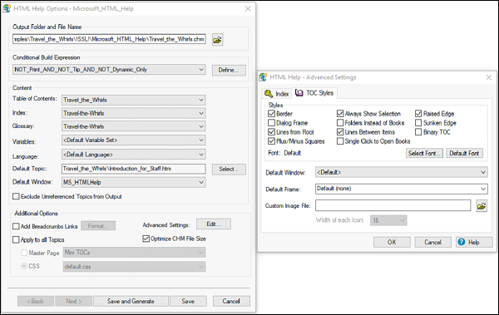The height and width of the screenshot is (315, 499).
Task: Click Cancel in Advanced Settings dialog
Action: [432, 242]
